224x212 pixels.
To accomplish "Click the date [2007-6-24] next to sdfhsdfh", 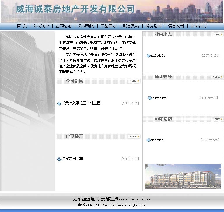I will pyautogui.click(x=209, y=98).
